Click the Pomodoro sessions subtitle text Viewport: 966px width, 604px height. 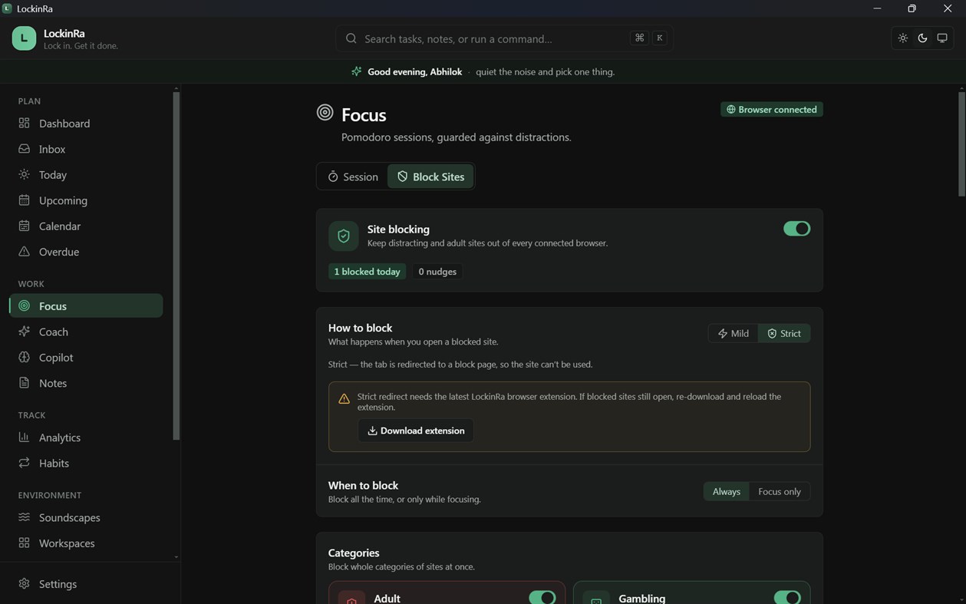coord(456,137)
